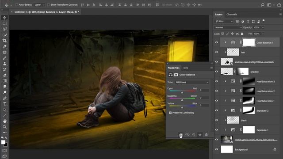This screenshot has width=283, height=159.
Task: Hide the hair layer
Action: (x=217, y=52)
